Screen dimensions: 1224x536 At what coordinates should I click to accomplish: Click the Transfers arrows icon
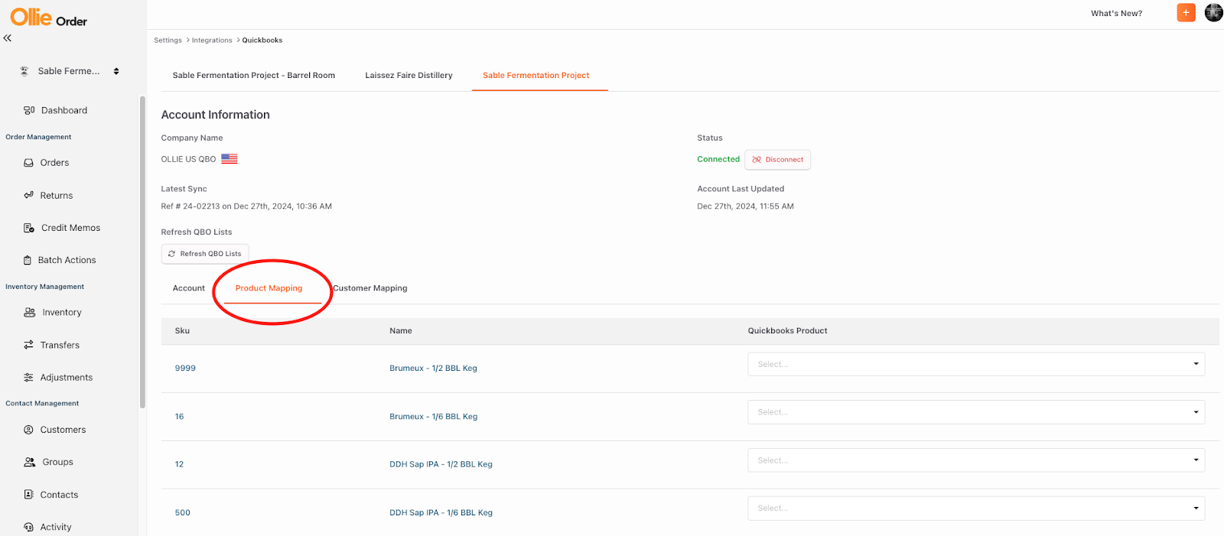pyautogui.click(x=28, y=345)
